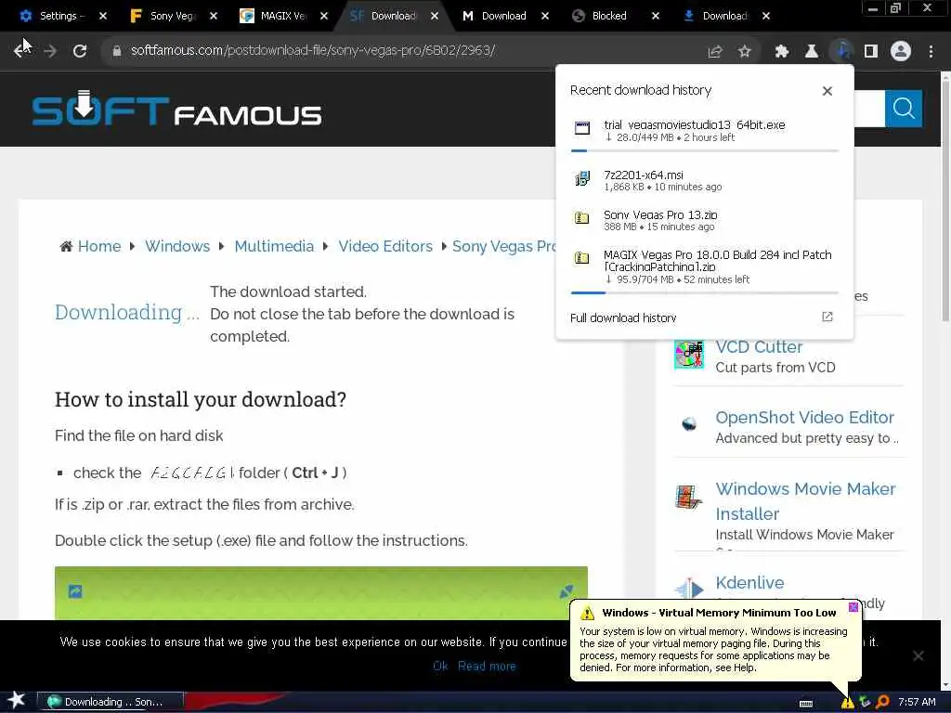Click Full download history link
The width and height of the screenshot is (951, 713).
click(x=623, y=318)
